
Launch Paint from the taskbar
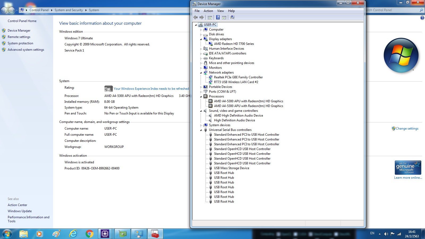(x=56, y=234)
